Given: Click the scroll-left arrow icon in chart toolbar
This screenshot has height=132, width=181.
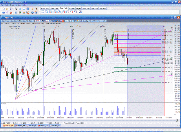Looking at the screenshot, I should click(x=54, y=21).
